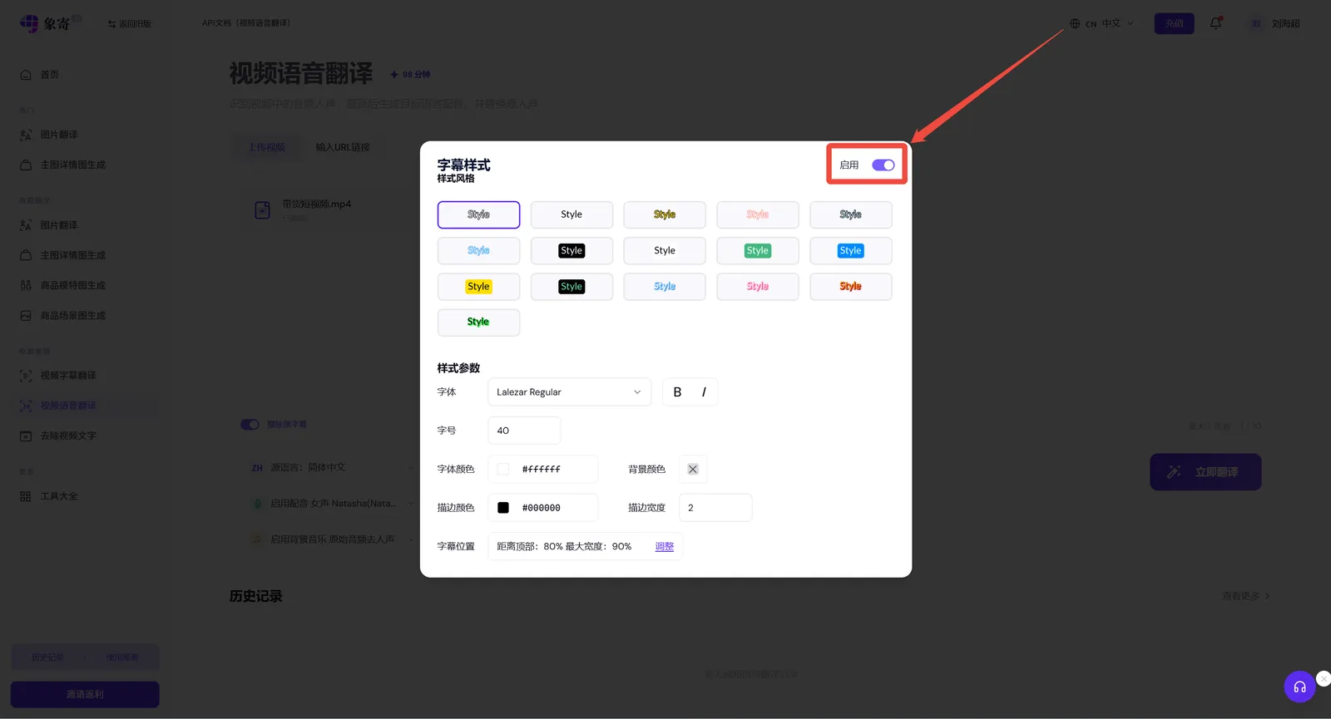
Task: Open notifications with the bell icon
Action: tap(1215, 23)
